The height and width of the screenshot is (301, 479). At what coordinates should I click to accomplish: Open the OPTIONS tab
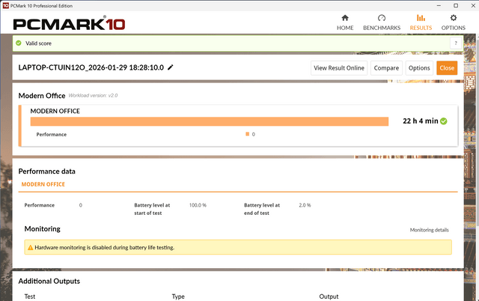(453, 22)
